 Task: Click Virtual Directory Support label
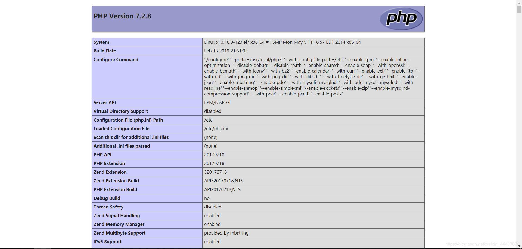point(121,111)
